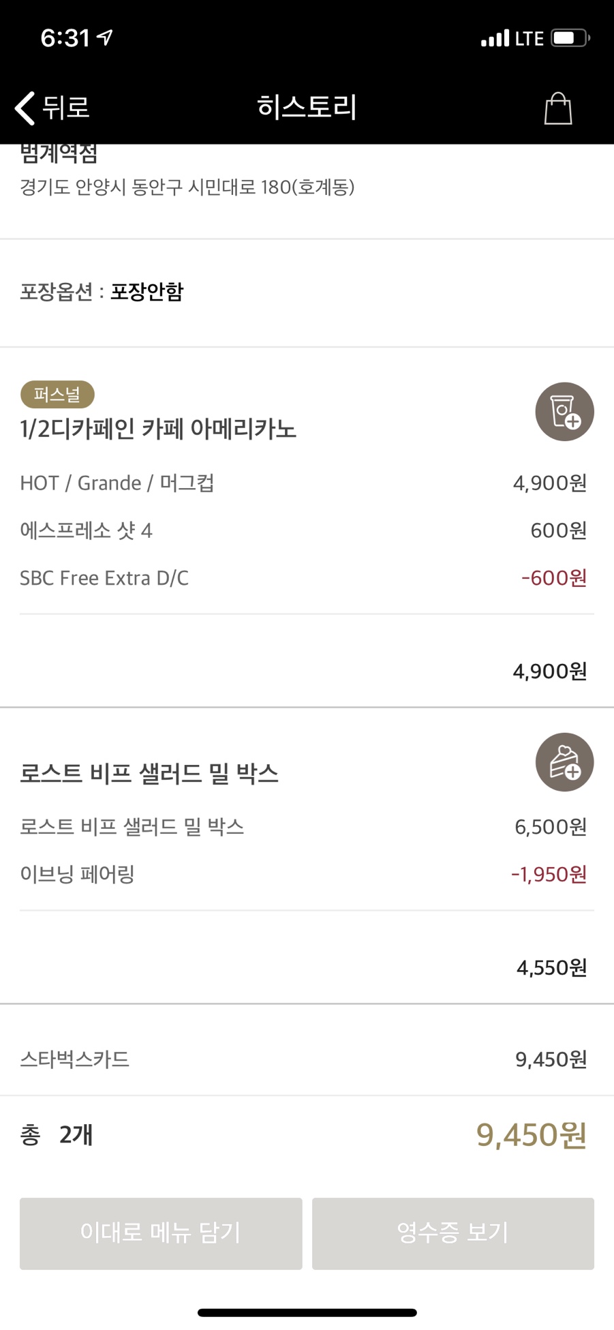This screenshot has width=614, height=1330.
Task: Add the salad meal box via cake icon
Action: point(564,762)
